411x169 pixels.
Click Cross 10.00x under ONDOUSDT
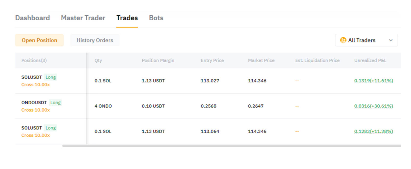click(36, 110)
